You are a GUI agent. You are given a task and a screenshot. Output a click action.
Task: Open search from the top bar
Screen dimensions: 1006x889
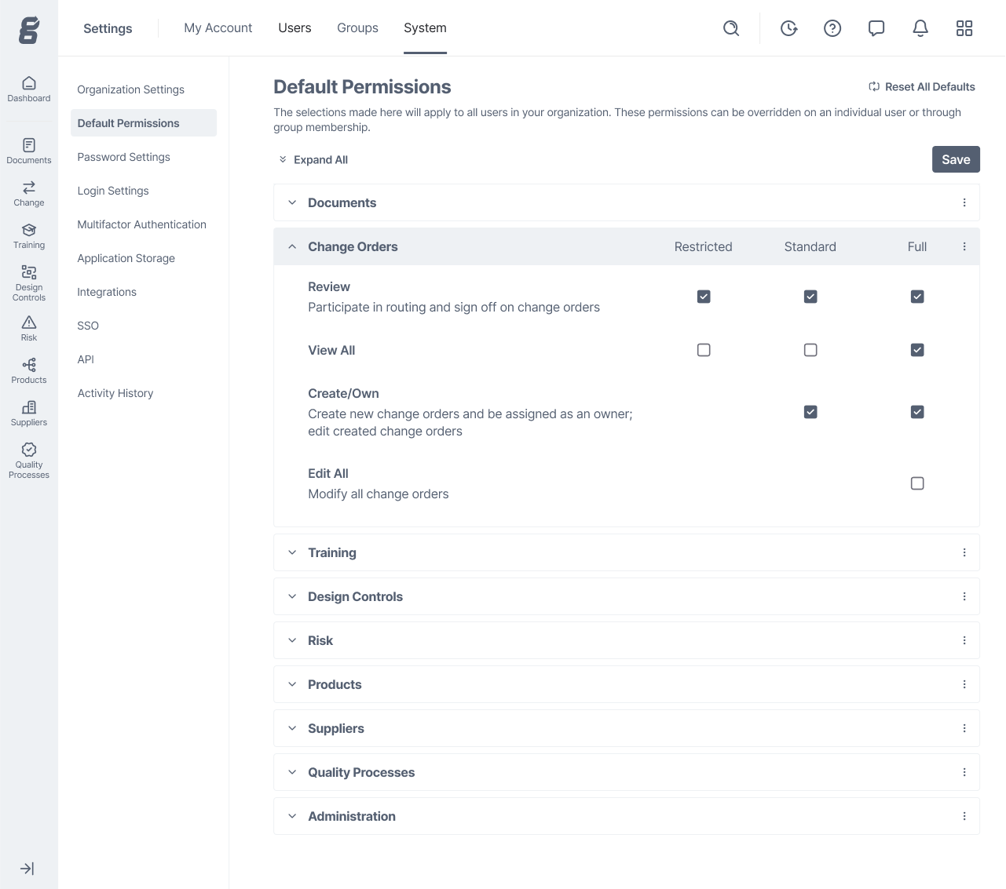pyautogui.click(x=730, y=27)
